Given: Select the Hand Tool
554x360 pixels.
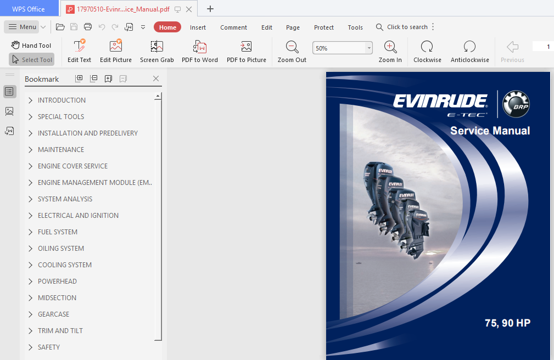Looking at the screenshot, I should (x=31, y=45).
